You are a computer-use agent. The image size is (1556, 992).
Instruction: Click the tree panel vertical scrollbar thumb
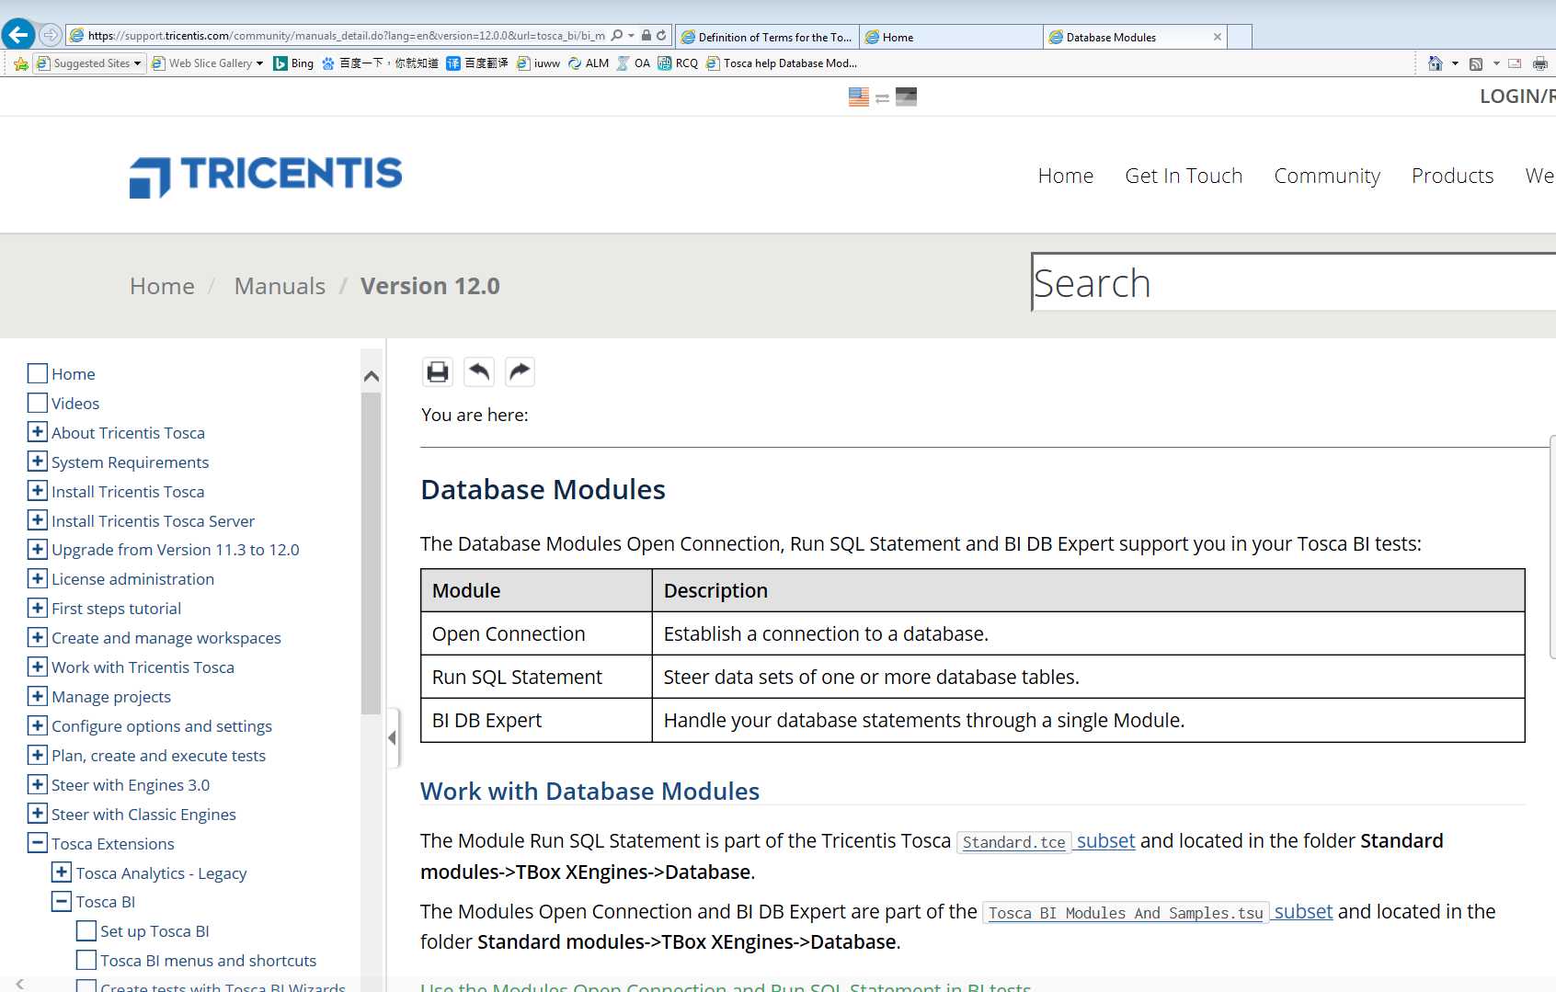pyautogui.click(x=371, y=553)
